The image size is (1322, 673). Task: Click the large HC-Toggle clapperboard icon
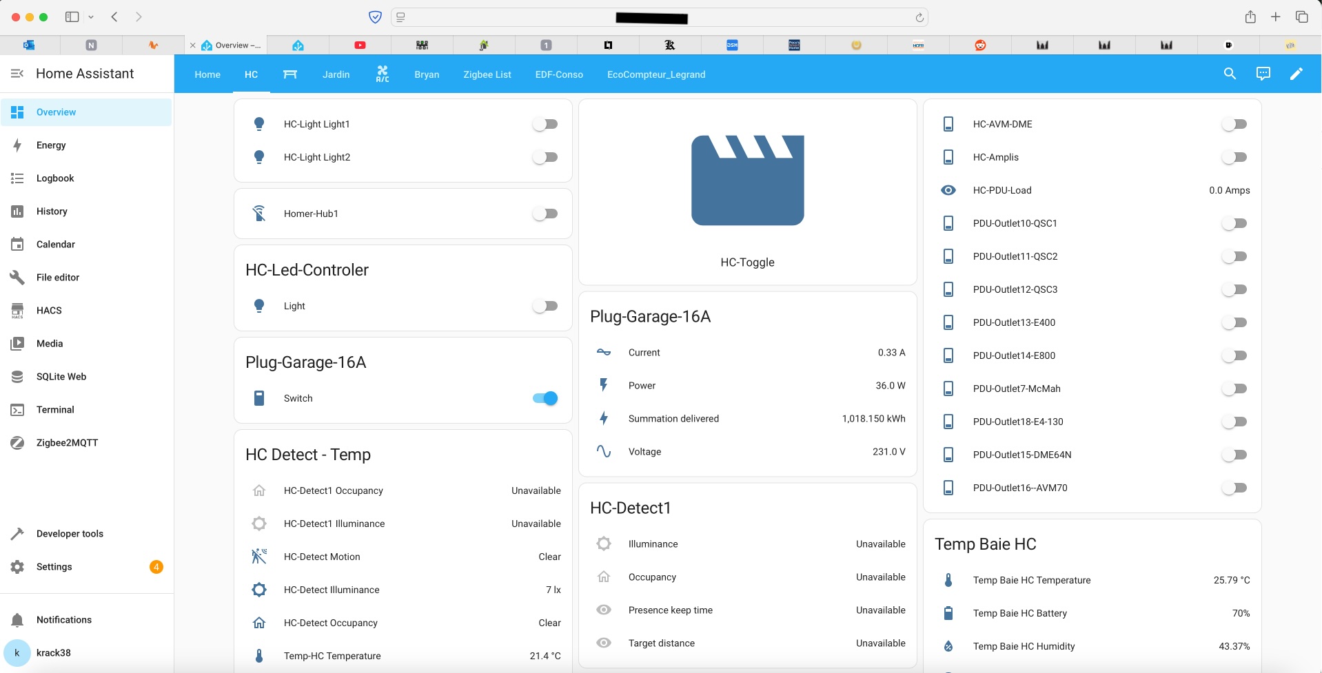coord(747,180)
